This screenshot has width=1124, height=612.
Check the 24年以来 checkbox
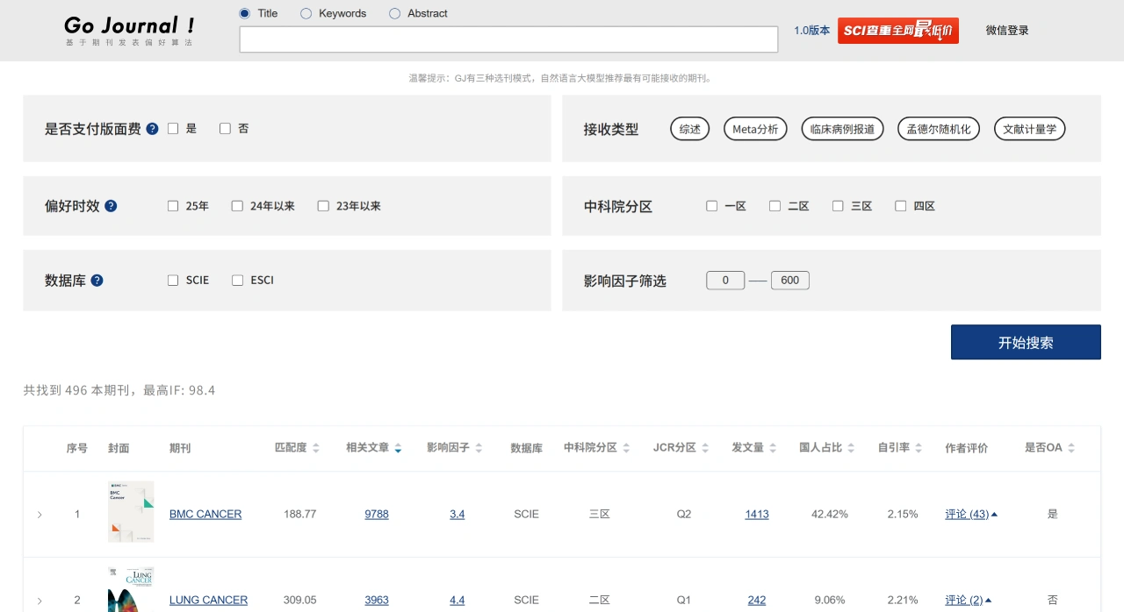coord(237,206)
